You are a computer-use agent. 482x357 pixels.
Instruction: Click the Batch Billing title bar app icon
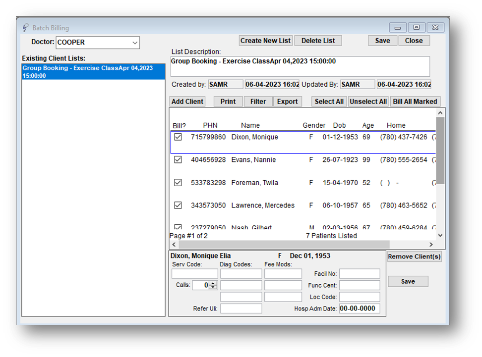(x=26, y=28)
